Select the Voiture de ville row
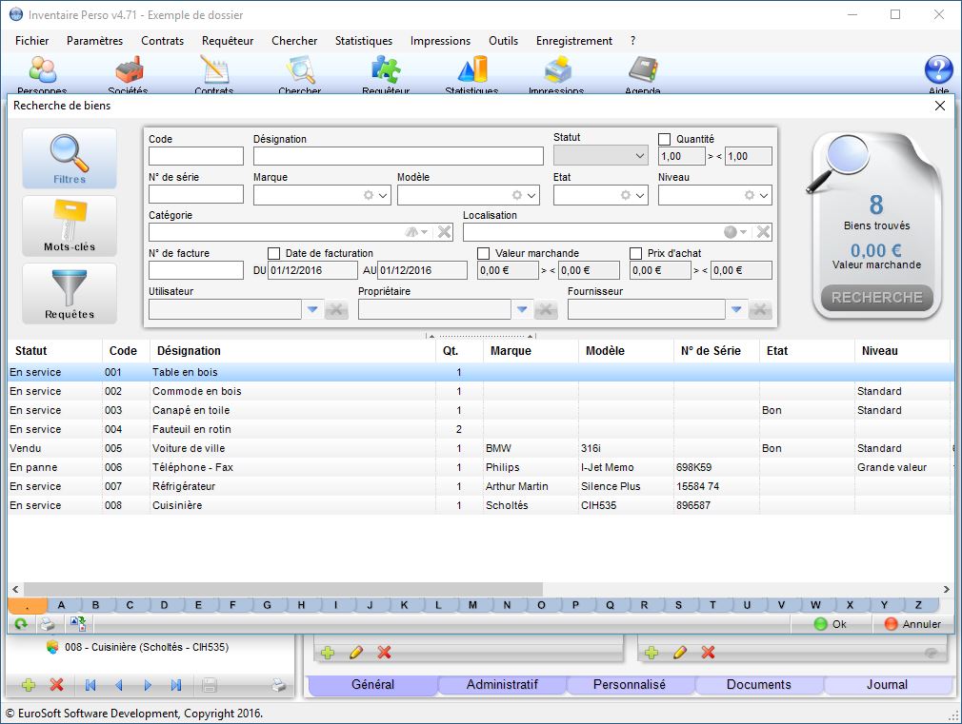This screenshot has height=724, width=962. (190, 448)
